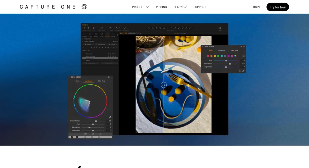Image resolution: width=309 pixels, height=168 pixels.
Task: Select Advanced tab in right Color Editor
Action: (x=222, y=50)
